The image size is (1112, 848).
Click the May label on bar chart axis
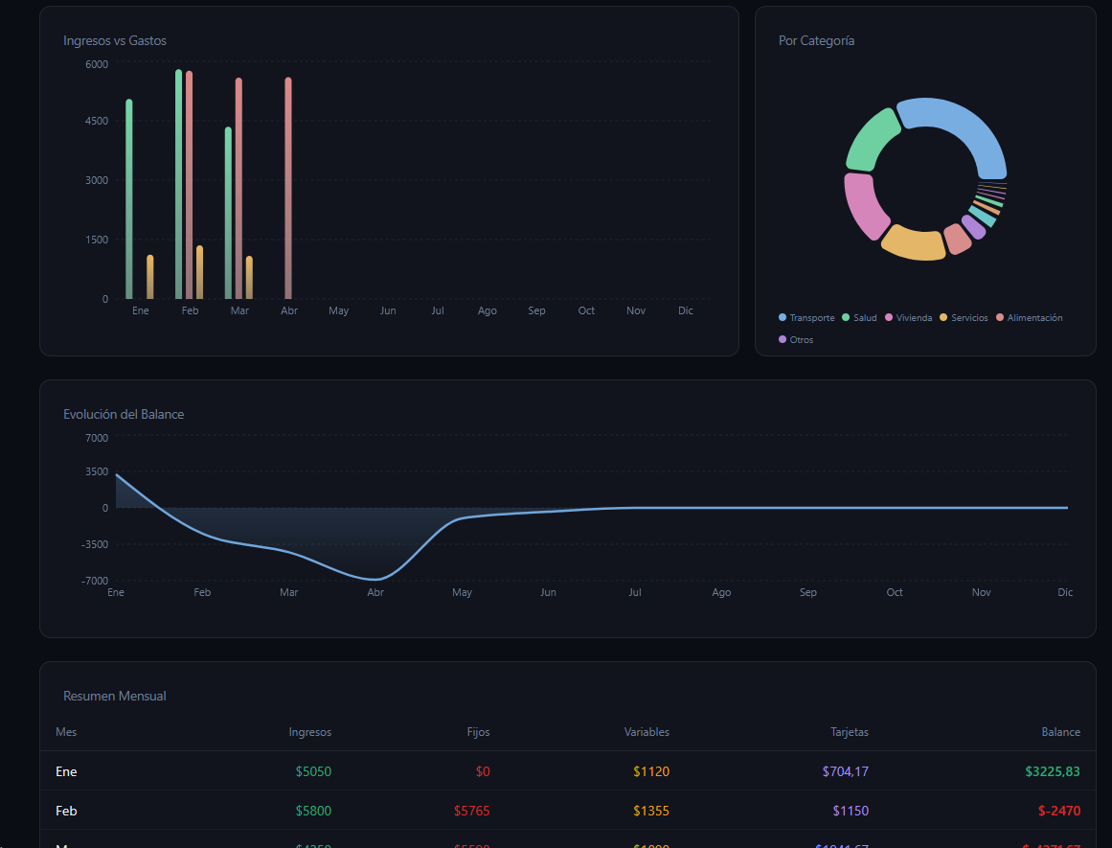click(x=338, y=310)
